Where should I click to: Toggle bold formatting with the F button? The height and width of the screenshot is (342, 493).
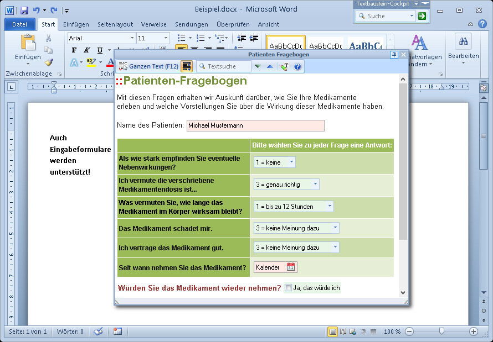pyautogui.click(x=74, y=50)
